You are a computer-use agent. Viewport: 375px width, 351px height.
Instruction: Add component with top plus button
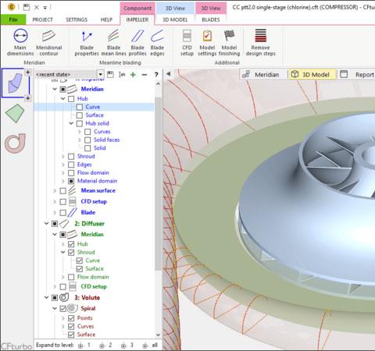pyautogui.click(x=28, y=72)
